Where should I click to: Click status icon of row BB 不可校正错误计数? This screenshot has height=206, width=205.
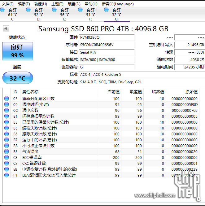click(7, 146)
